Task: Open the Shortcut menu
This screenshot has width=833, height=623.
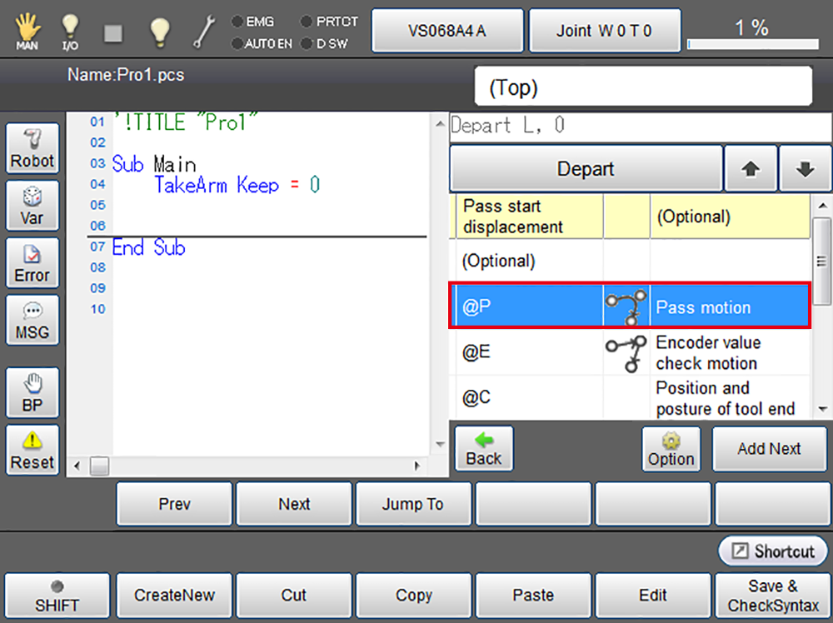Action: [773, 551]
